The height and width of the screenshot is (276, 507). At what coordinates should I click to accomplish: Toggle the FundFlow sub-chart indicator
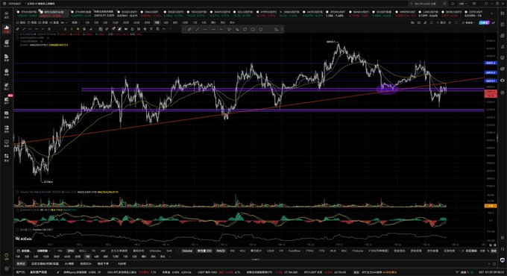point(295,251)
